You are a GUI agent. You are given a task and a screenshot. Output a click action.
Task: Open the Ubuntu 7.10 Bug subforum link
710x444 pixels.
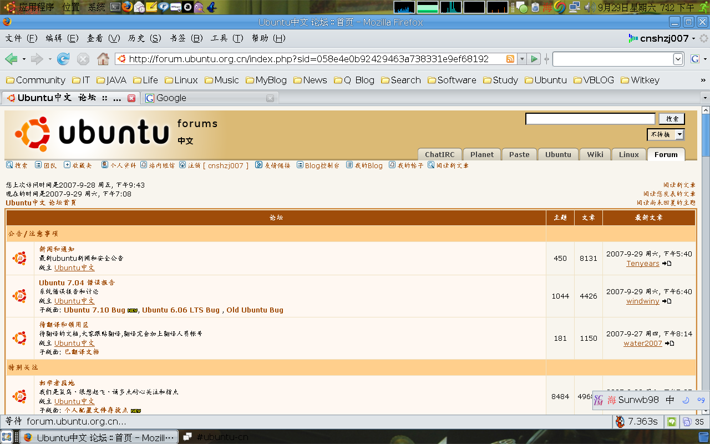pos(94,310)
